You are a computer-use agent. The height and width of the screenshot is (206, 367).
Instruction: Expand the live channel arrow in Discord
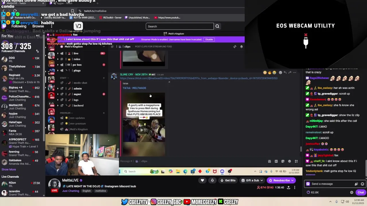point(58,54)
